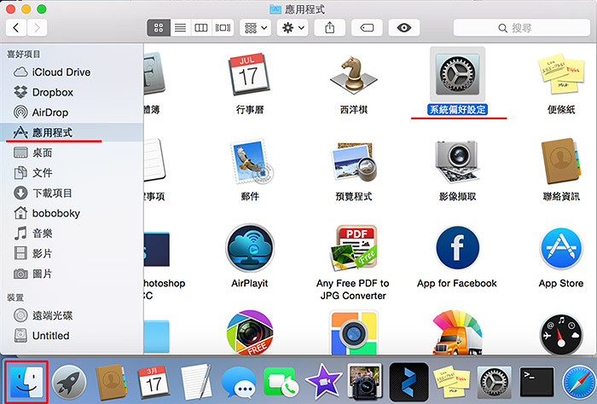Open the Dashboard gauge app
Screen dimensions: 597x404
click(x=561, y=334)
